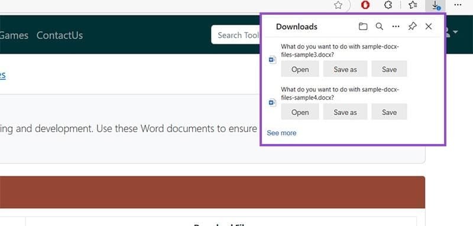Open the Extensions puzzle icon
473x226 pixels.
click(x=388, y=5)
